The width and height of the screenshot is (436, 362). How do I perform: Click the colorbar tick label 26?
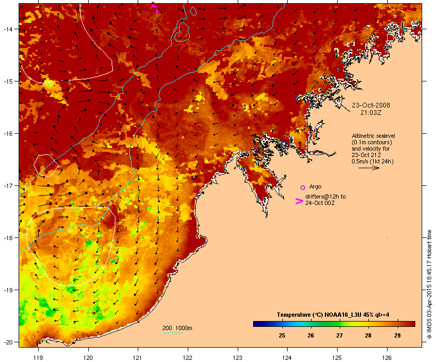(311, 335)
